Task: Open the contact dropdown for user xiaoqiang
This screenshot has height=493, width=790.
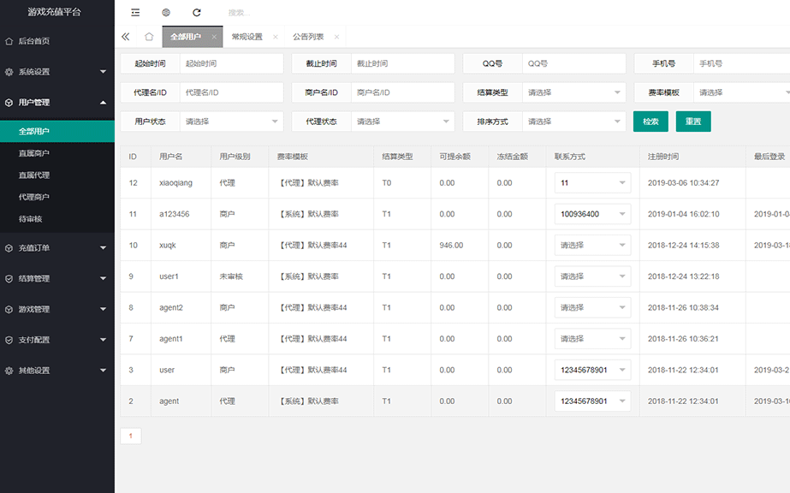Action: (592, 183)
